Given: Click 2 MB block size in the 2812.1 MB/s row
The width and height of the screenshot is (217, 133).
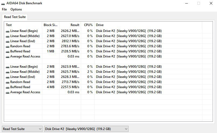Looking at the screenshot, I should pos(51,41).
